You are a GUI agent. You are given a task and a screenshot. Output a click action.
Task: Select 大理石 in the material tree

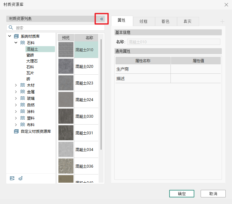pyautogui.click(x=32, y=61)
